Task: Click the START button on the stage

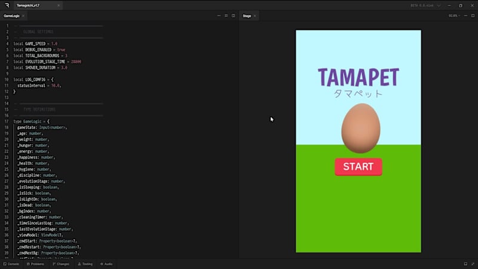Action: pyautogui.click(x=358, y=167)
